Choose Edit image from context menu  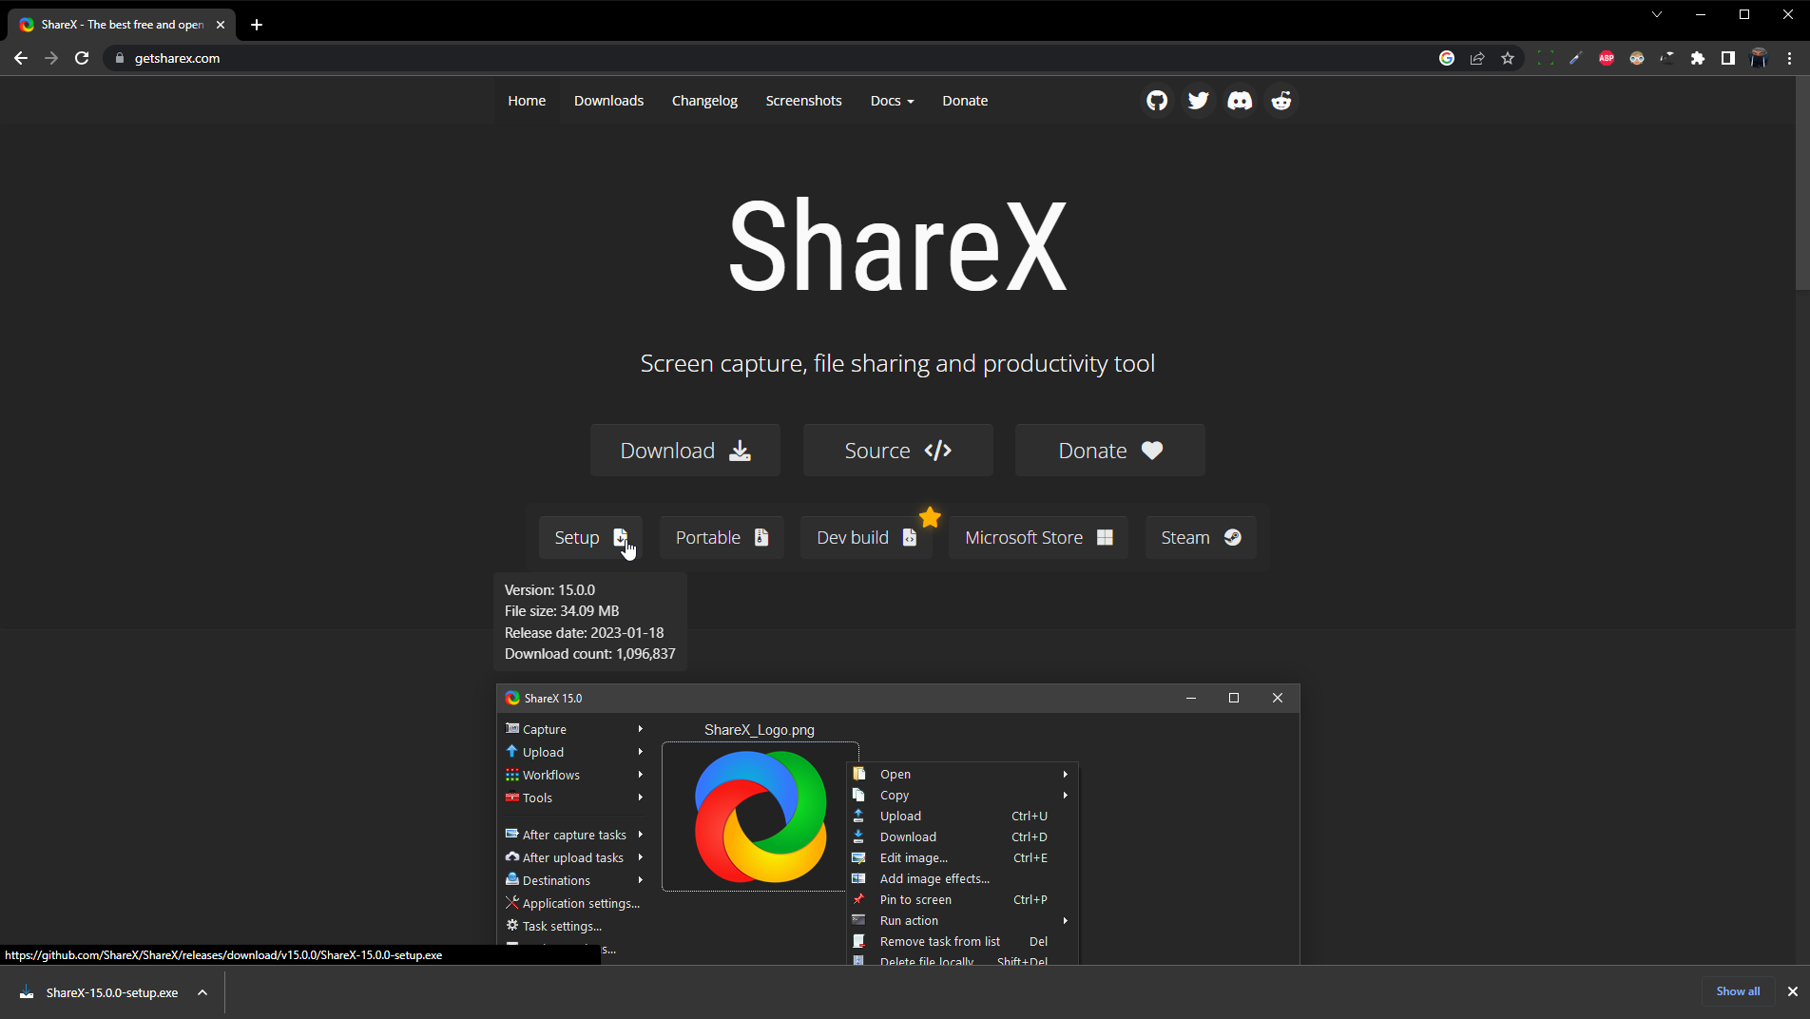click(x=912, y=857)
